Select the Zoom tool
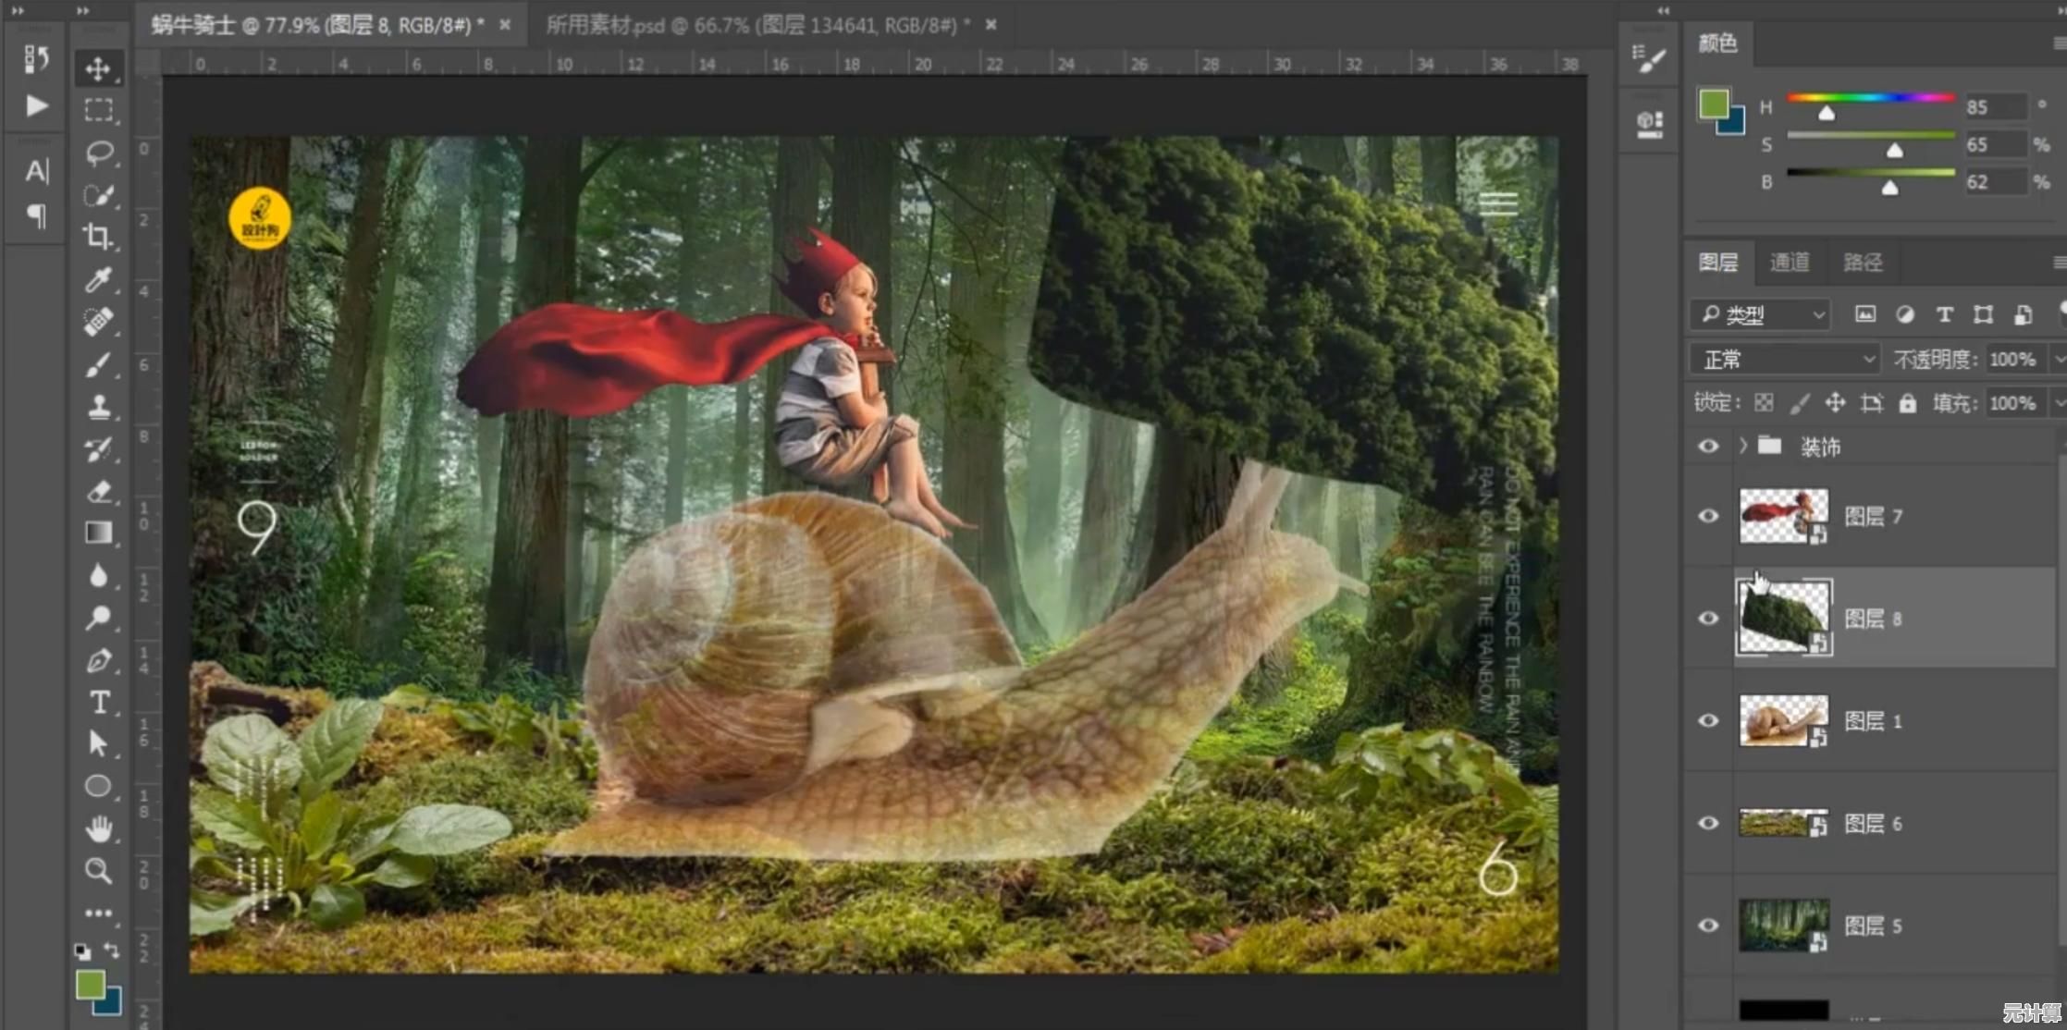 pyautogui.click(x=98, y=870)
